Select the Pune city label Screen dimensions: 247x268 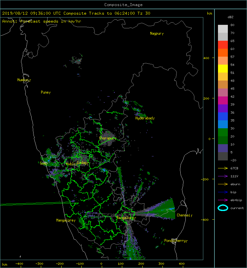pyautogui.click(x=46, y=92)
